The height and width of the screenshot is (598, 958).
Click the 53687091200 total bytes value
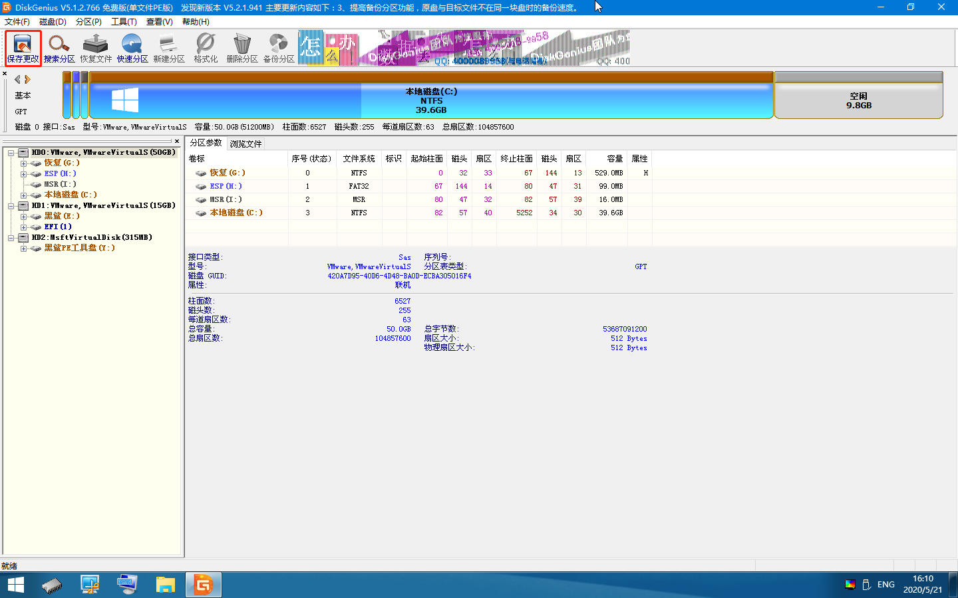pos(625,329)
